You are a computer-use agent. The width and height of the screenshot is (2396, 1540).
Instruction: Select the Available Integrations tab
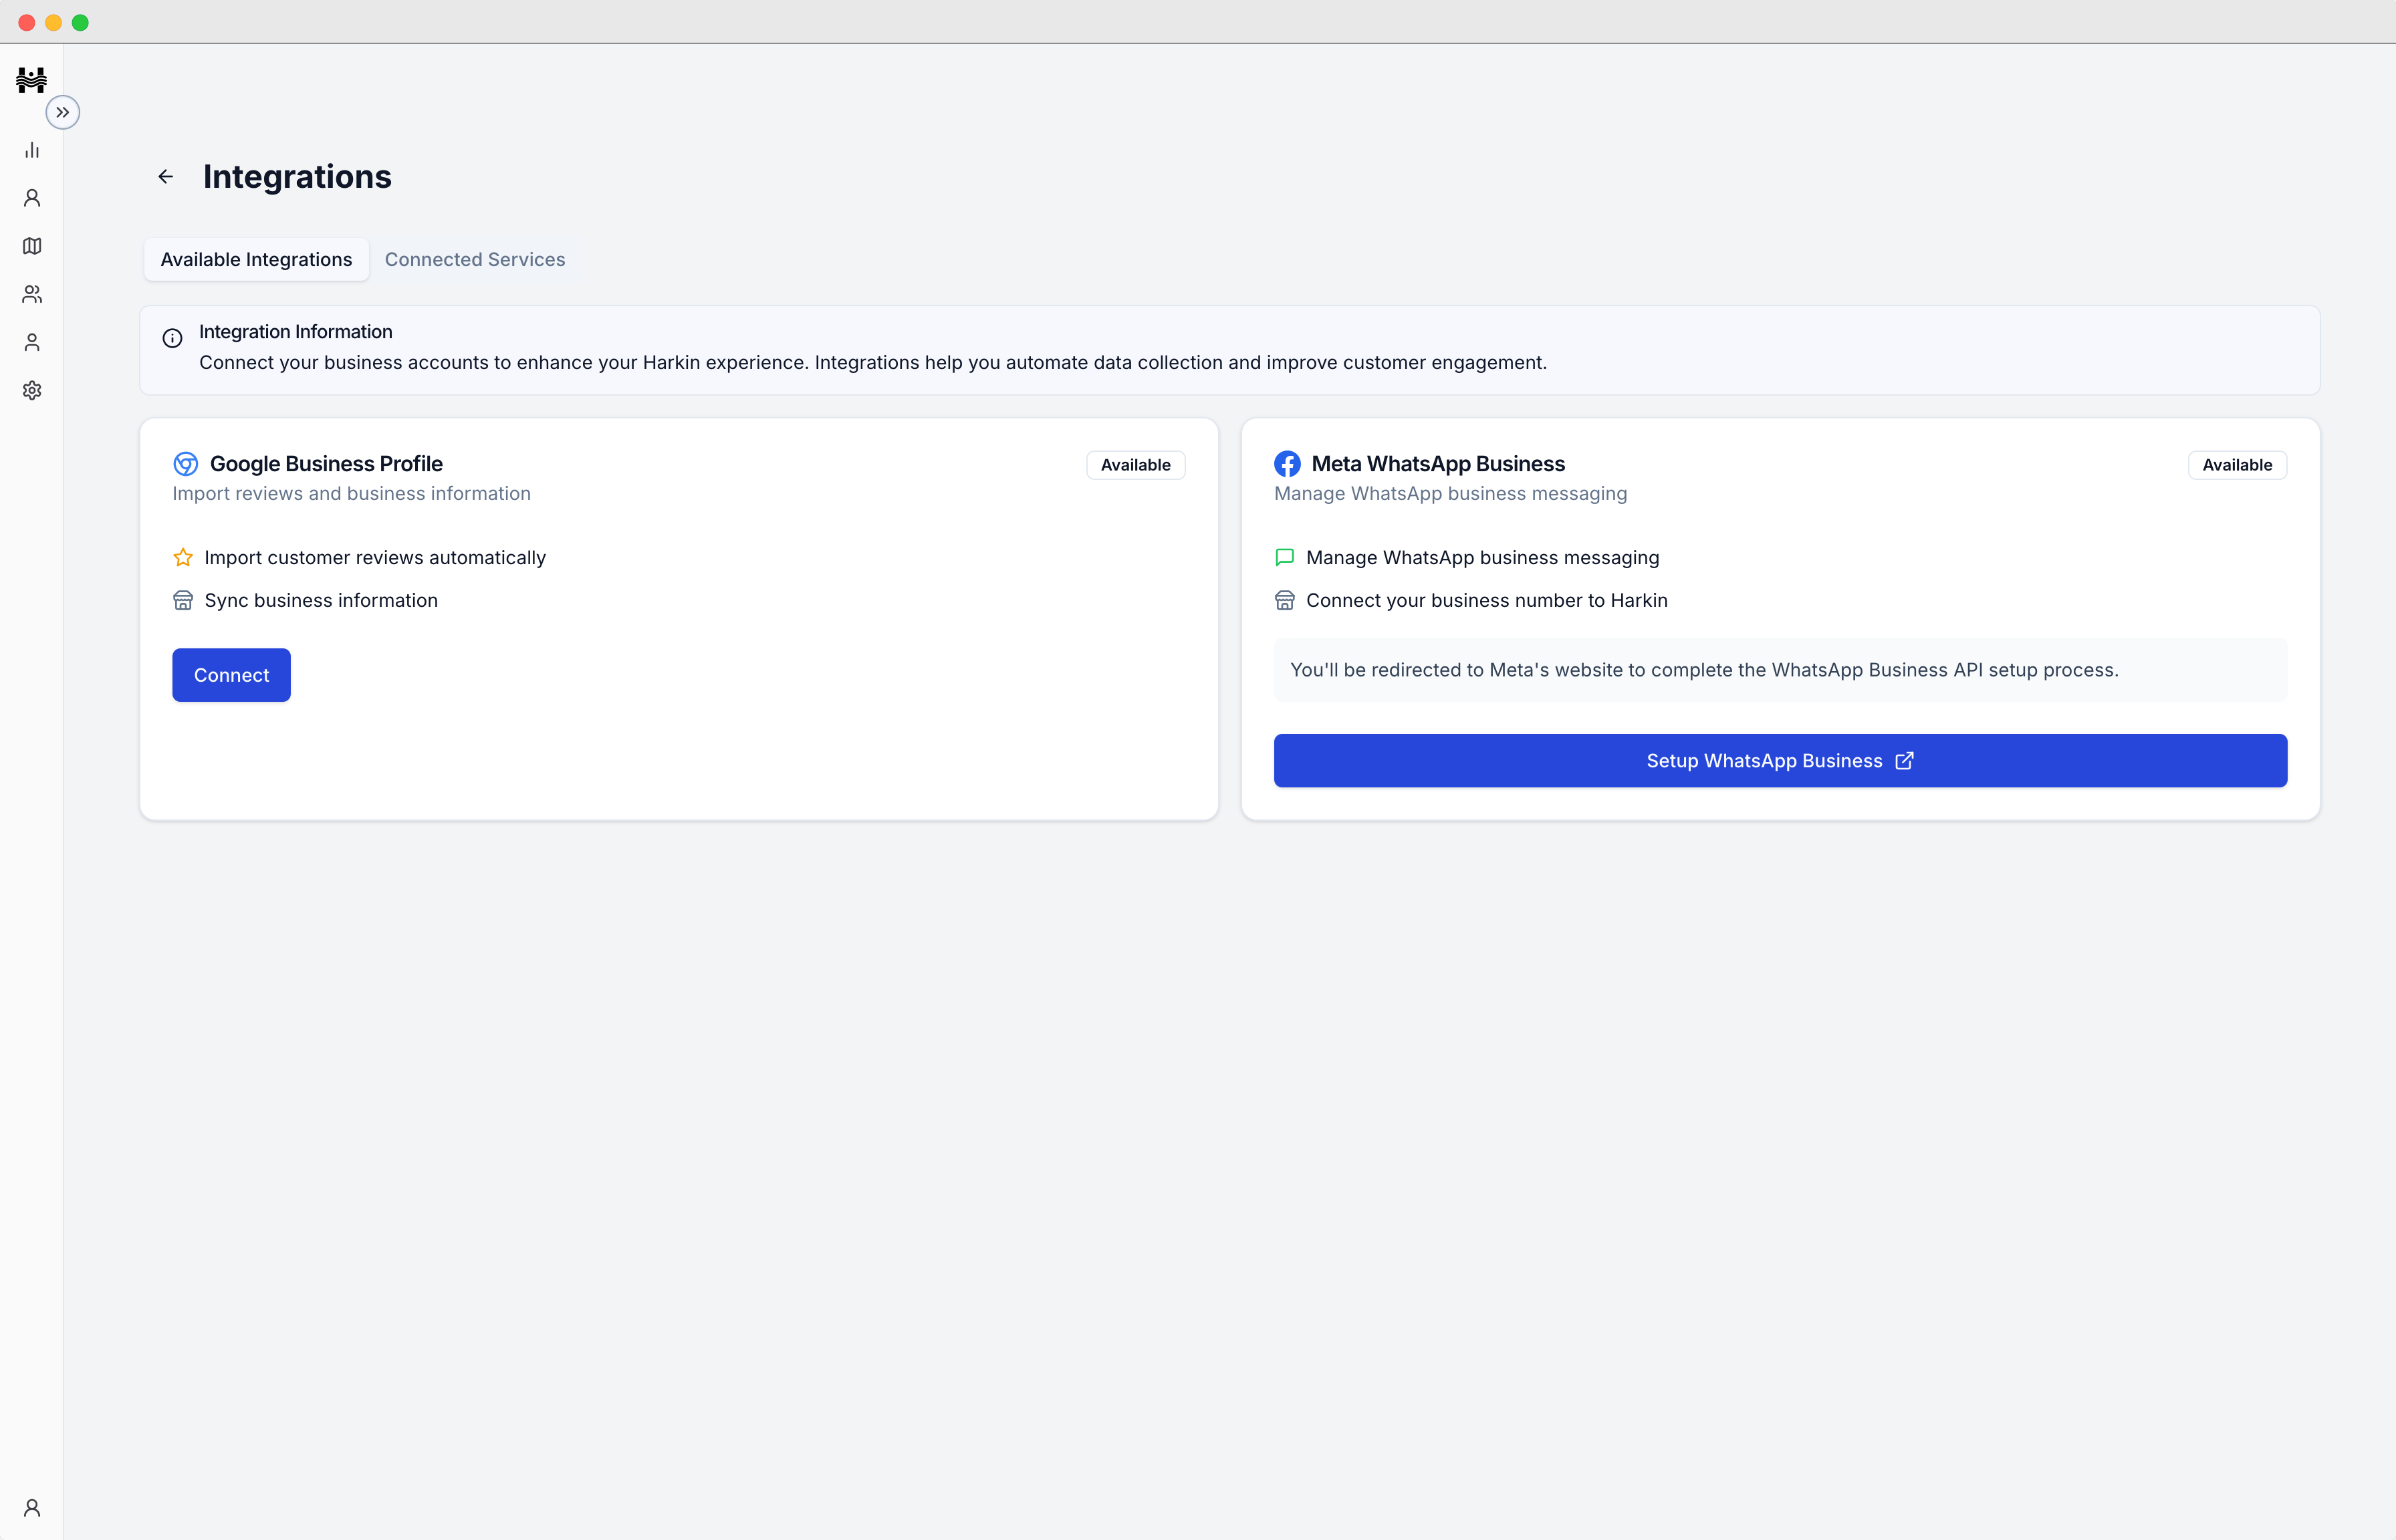pos(256,260)
